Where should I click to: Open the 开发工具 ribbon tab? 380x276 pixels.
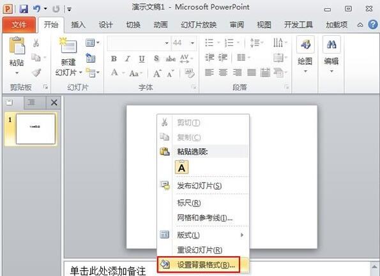298,25
